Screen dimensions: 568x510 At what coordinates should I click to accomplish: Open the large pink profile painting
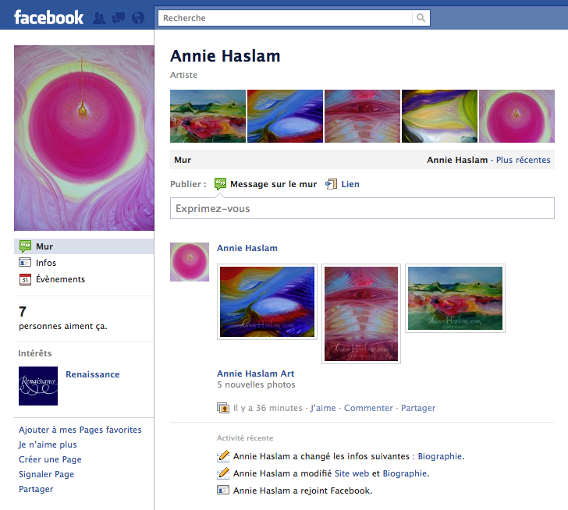84,138
